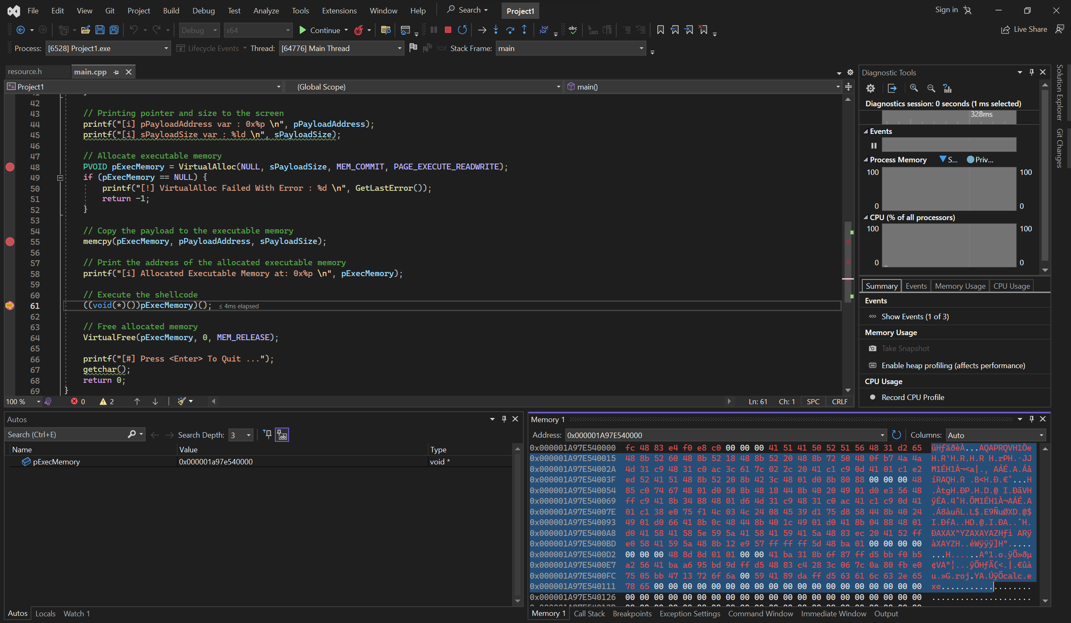Toggle auto-hide pin on Autos panel
This screenshot has height=623, width=1071.
pyautogui.click(x=504, y=419)
